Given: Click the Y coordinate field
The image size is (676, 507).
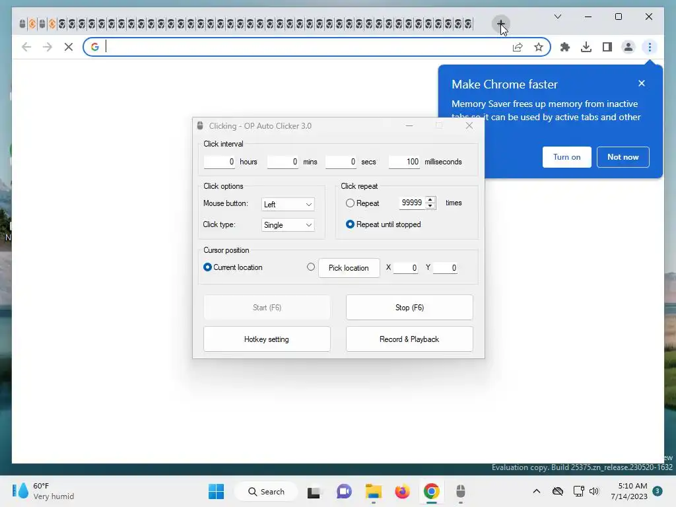Looking at the screenshot, I should pyautogui.click(x=445, y=268).
